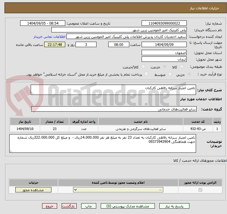Select the 'کالا' radio button
This screenshot has width=227, height=214.
182,66
